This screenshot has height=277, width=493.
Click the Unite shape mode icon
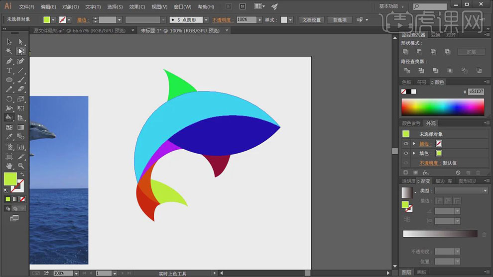tap(406, 52)
